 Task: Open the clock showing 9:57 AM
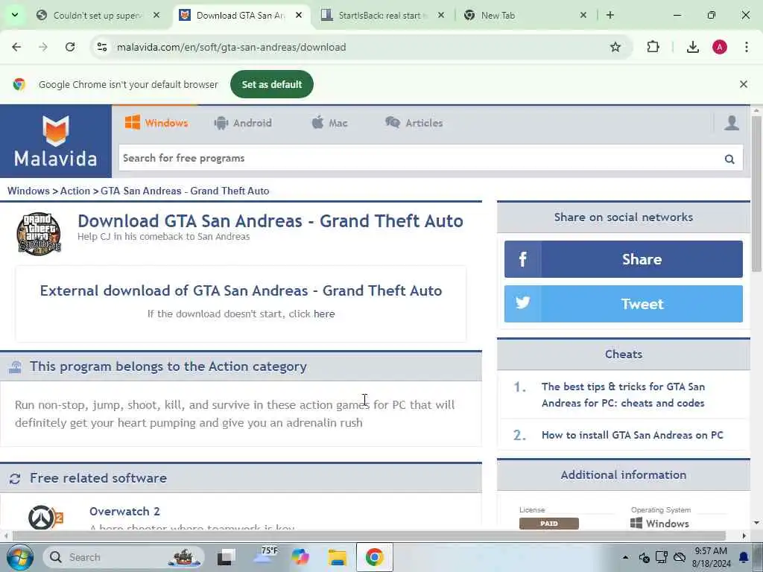(711, 557)
